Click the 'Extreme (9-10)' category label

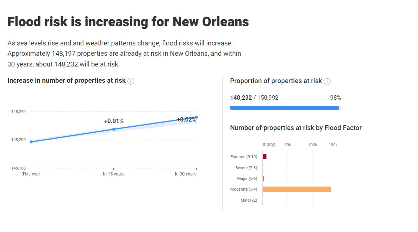point(243,157)
